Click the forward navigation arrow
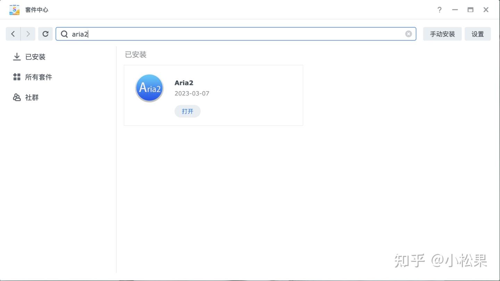Screen dimensions: 500x281 coord(28,34)
